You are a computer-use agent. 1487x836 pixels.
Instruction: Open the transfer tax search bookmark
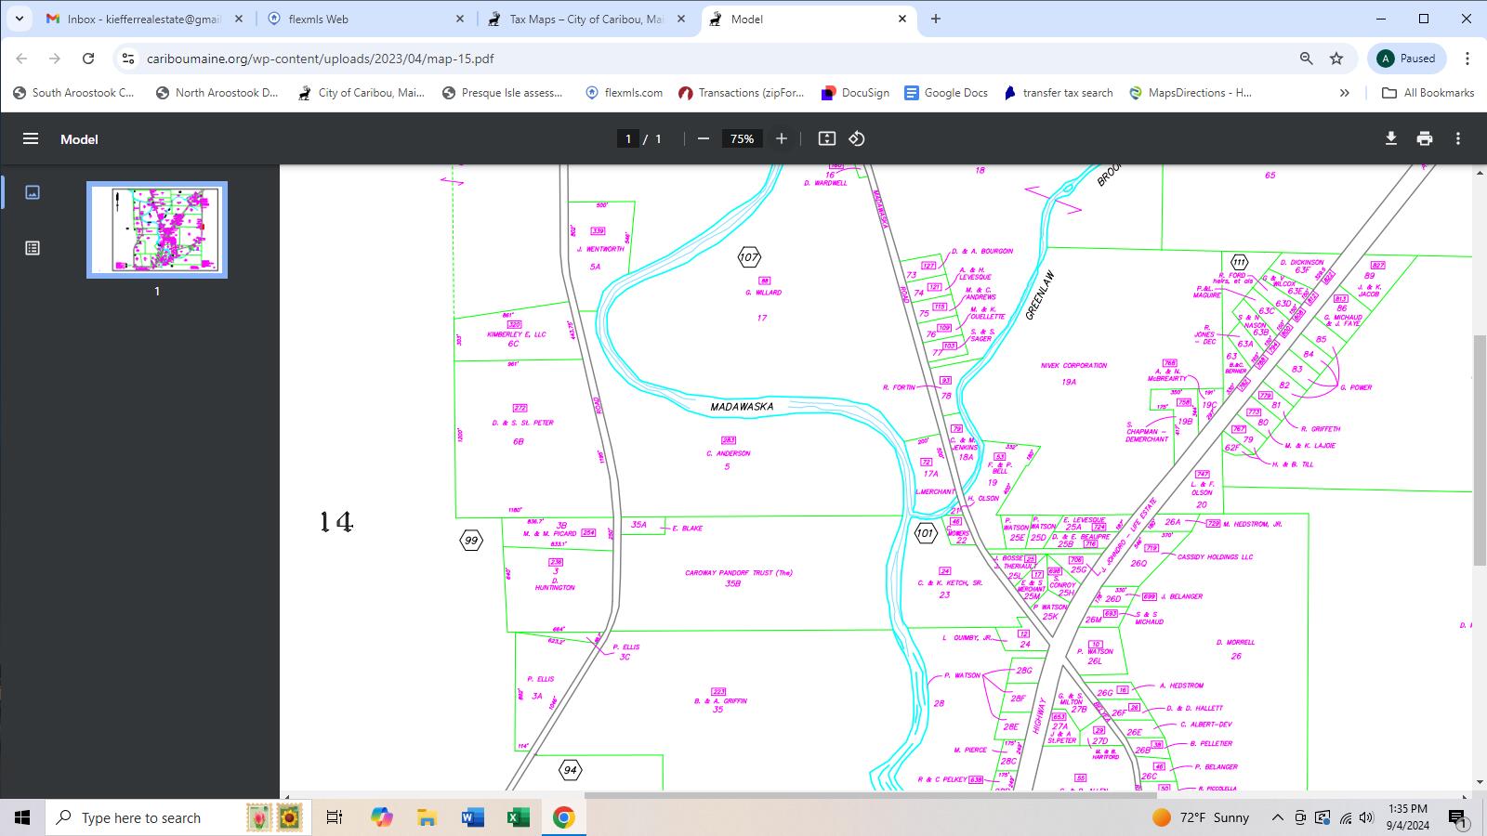click(x=1058, y=93)
